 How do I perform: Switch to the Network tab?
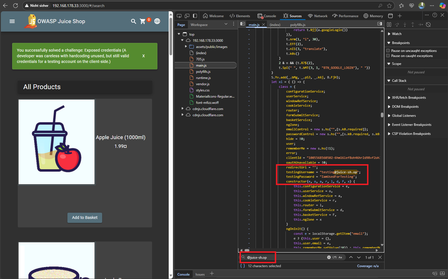318,16
